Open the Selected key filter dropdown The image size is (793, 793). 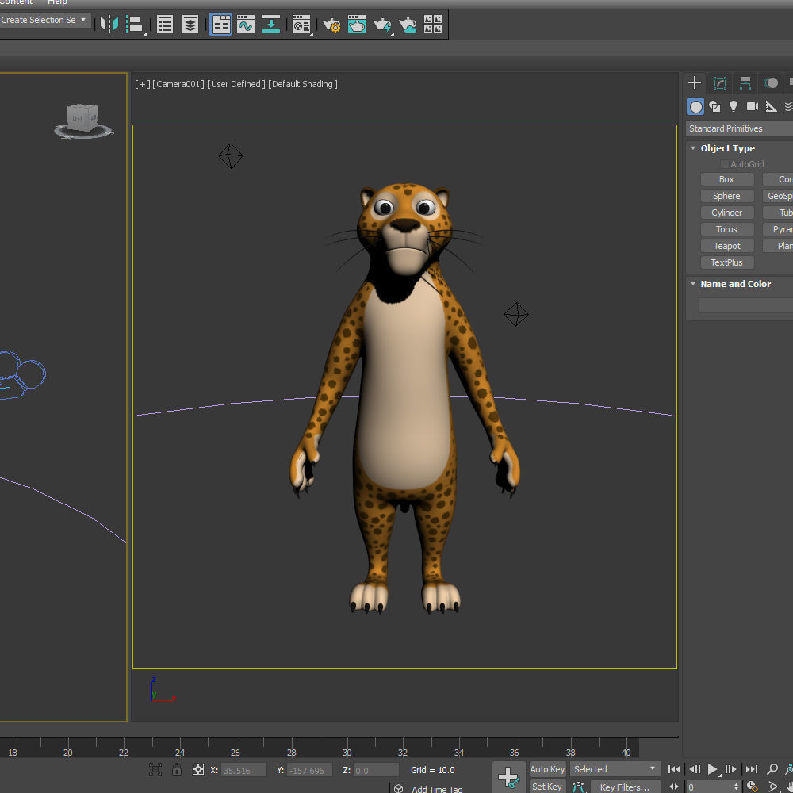pos(615,769)
